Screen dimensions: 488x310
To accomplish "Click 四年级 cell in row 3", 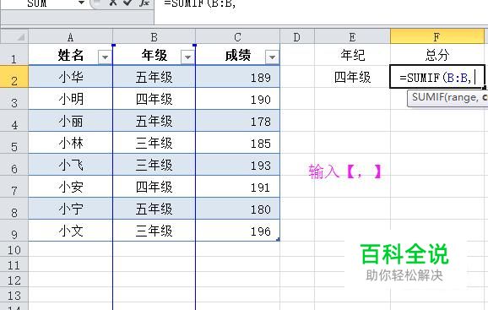I will point(154,99).
